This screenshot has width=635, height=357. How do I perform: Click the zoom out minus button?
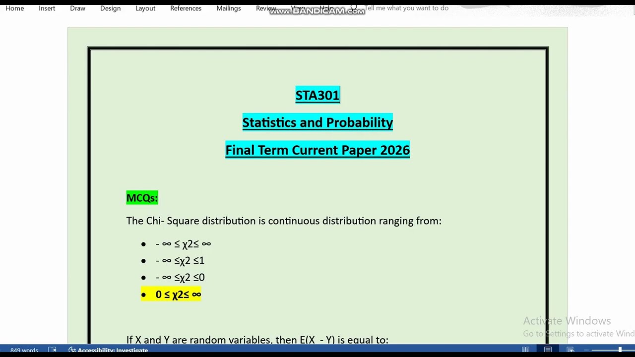tap(586, 350)
